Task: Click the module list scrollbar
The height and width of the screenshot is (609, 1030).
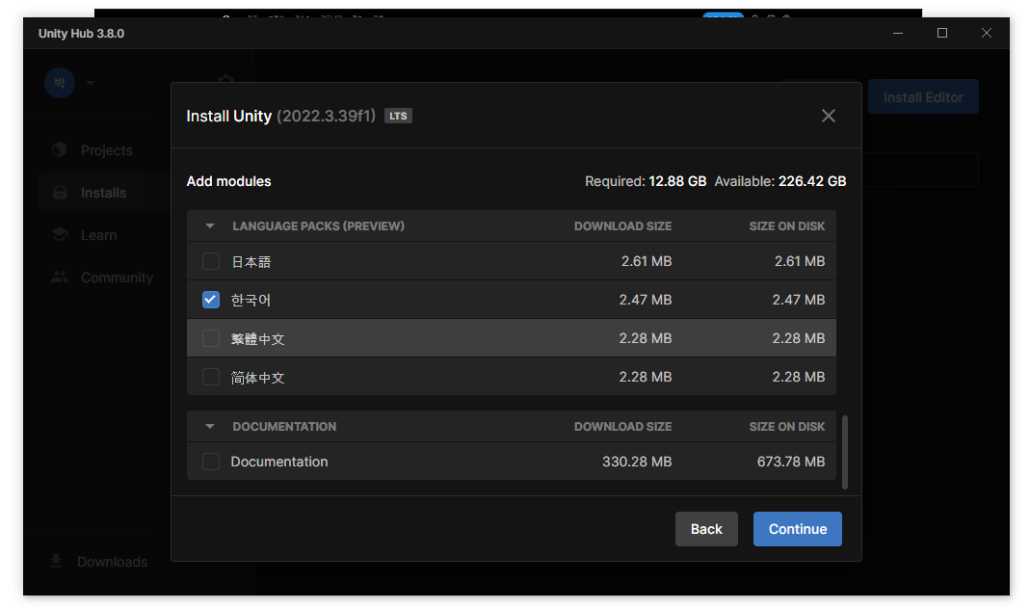Action: pos(845,453)
